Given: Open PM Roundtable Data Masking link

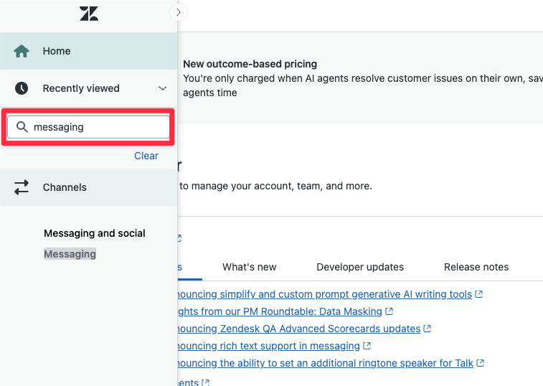Looking at the screenshot, I should click(280, 311).
